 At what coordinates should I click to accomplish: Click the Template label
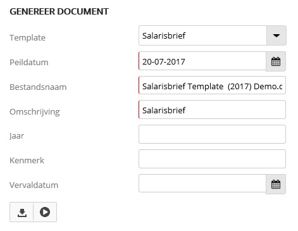(x=27, y=38)
